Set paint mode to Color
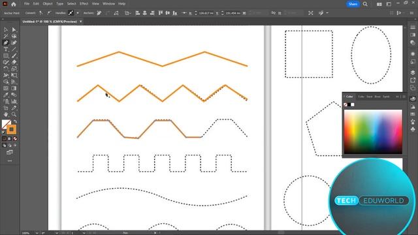The image size is (418, 235). coord(5,138)
